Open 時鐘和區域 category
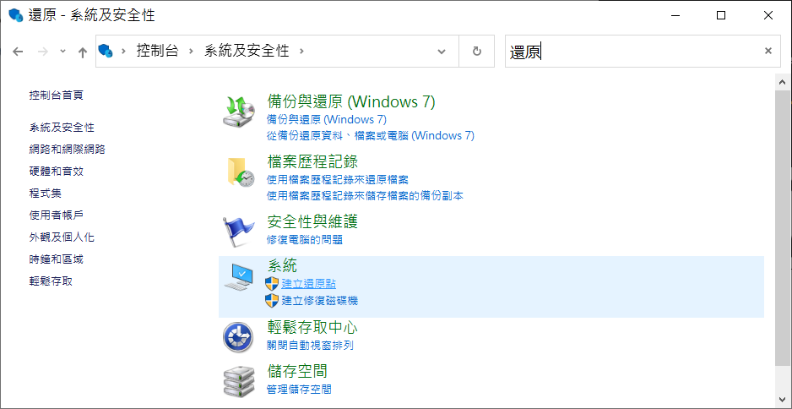The image size is (792, 409). point(57,259)
